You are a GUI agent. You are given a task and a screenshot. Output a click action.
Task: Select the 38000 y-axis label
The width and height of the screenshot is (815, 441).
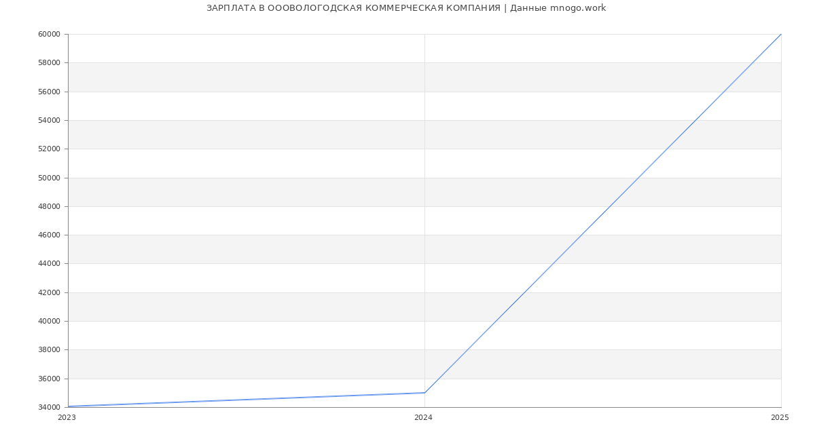pyautogui.click(x=49, y=350)
